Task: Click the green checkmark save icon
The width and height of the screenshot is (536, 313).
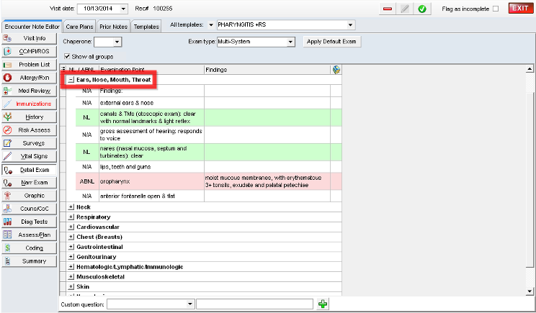Action: point(422,9)
